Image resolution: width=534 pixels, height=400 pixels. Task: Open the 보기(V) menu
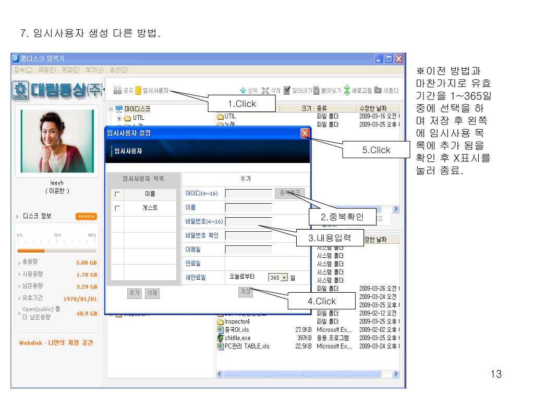[94, 70]
